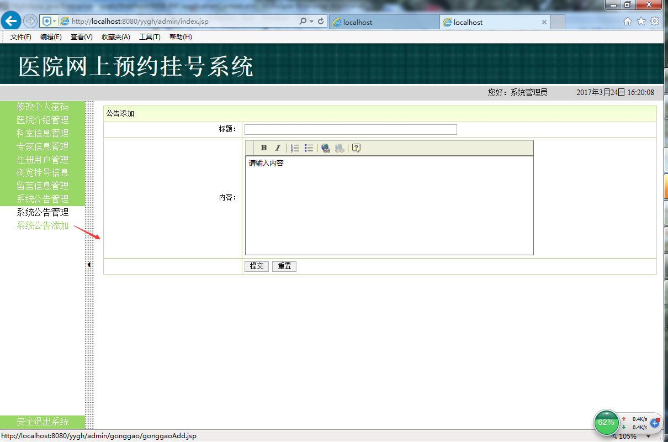Go back with the browser back arrow

click(11, 21)
